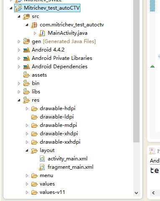Open MainActivity.java from the tree
This screenshot has width=160, height=201.
point(67,33)
